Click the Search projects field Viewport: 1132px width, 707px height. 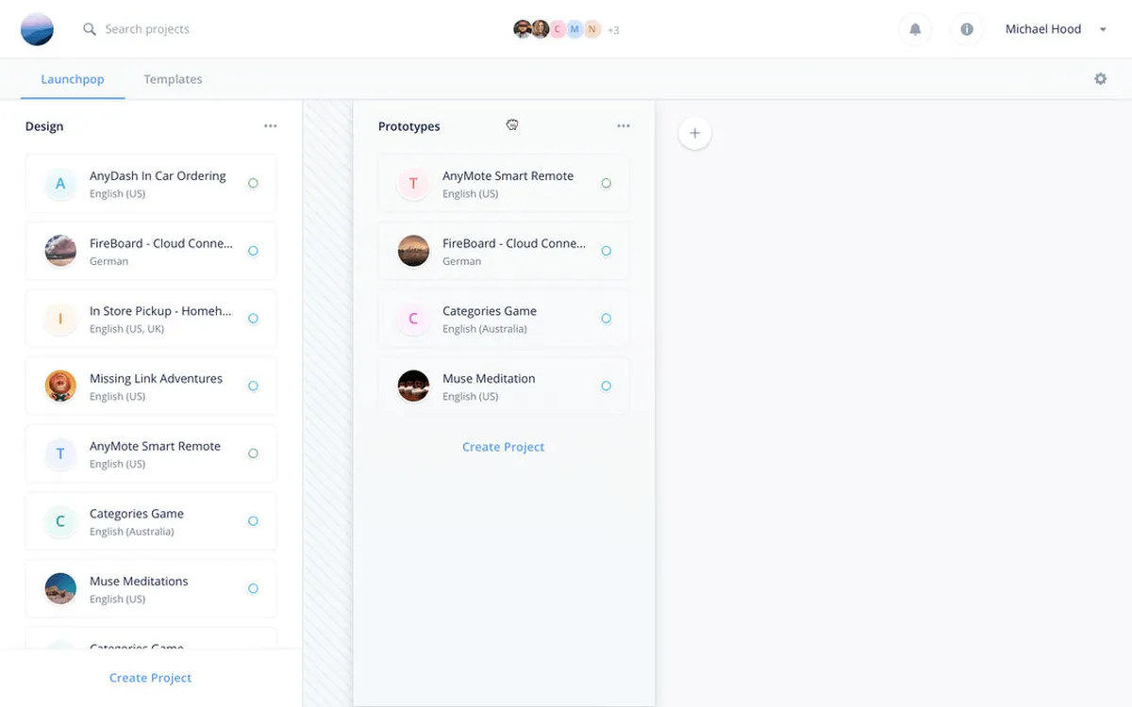coord(147,29)
